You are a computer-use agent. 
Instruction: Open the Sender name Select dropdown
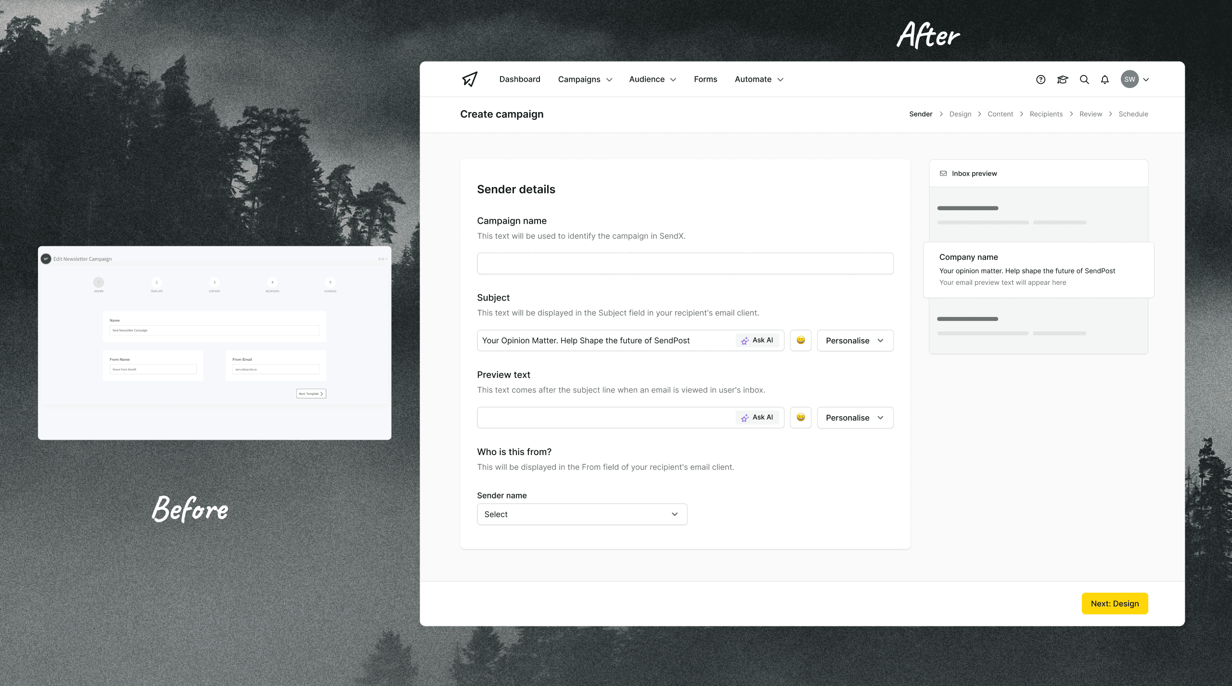581,514
